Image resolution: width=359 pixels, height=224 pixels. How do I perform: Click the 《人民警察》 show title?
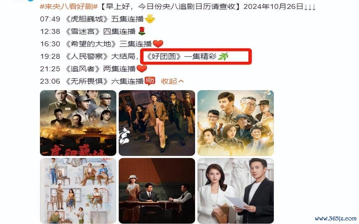(x=87, y=56)
